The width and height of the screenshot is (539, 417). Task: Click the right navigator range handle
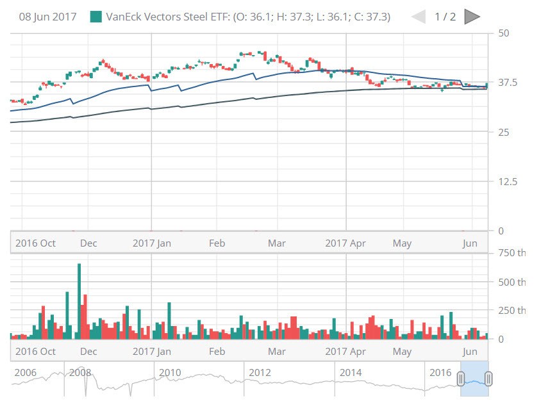488,379
